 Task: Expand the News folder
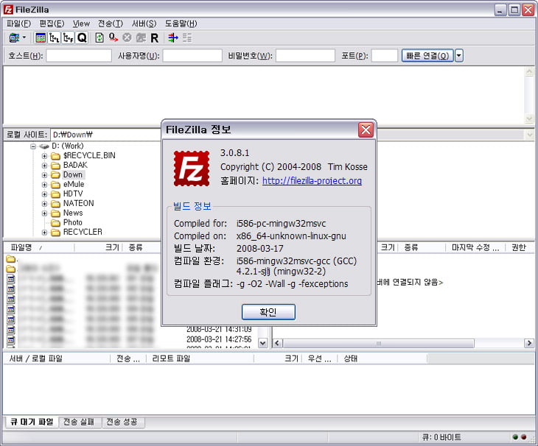[44, 213]
